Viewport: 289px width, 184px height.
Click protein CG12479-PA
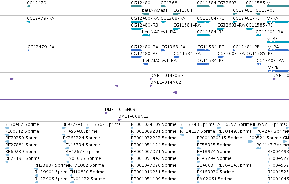(x=41, y=47)
